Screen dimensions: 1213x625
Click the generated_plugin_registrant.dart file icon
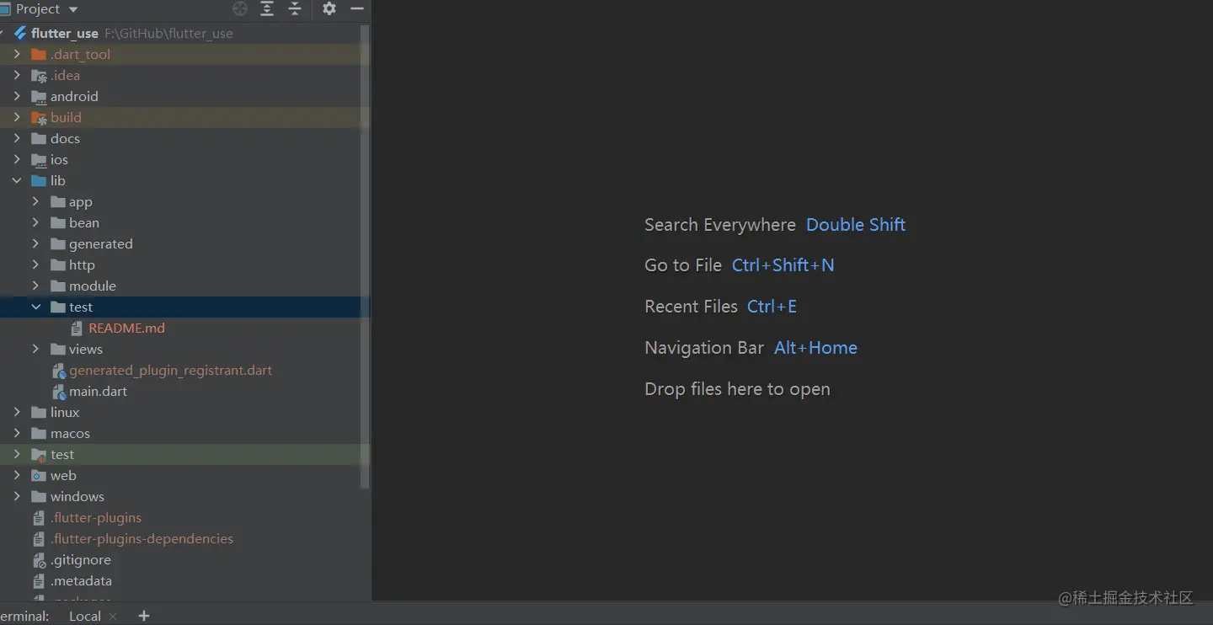(x=58, y=371)
